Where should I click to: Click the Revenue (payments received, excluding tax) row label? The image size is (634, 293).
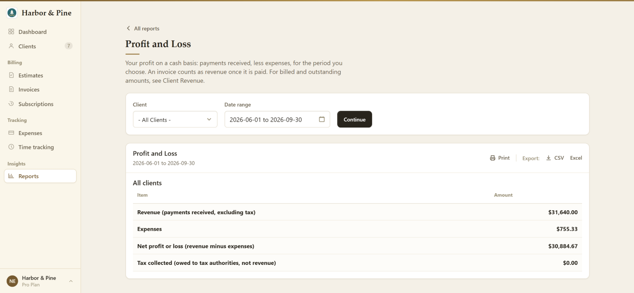click(x=196, y=212)
